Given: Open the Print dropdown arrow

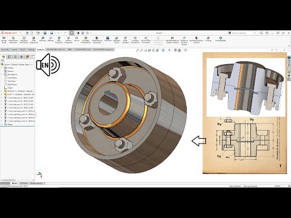Looking at the screenshot, I should point(55,33).
